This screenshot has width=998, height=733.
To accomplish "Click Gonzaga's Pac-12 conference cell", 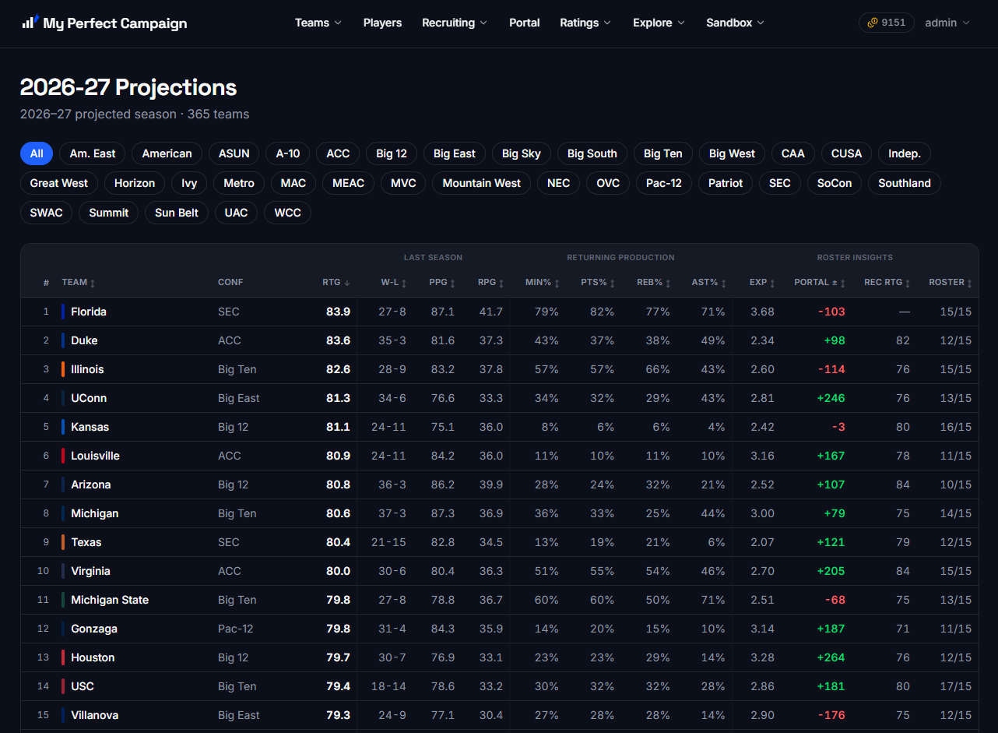I will (x=236, y=629).
